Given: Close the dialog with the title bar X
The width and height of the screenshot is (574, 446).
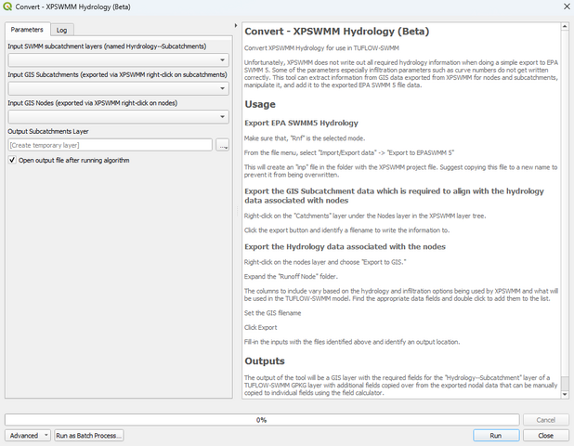Looking at the screenshot, I should [x=560, y=7].
